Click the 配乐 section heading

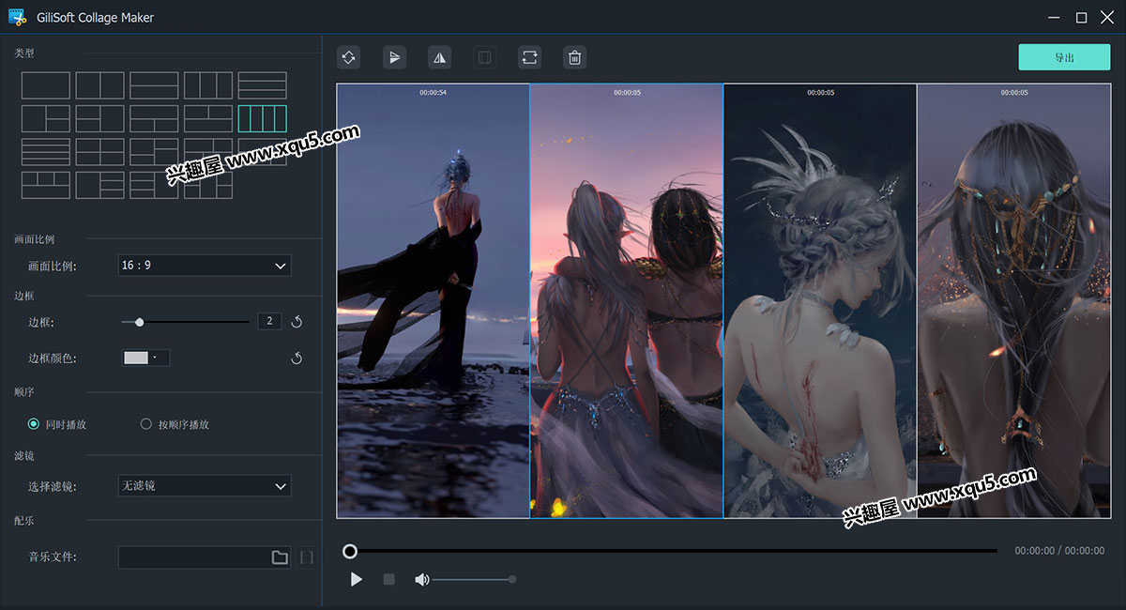pyautogui.click(x=24, y=520)
